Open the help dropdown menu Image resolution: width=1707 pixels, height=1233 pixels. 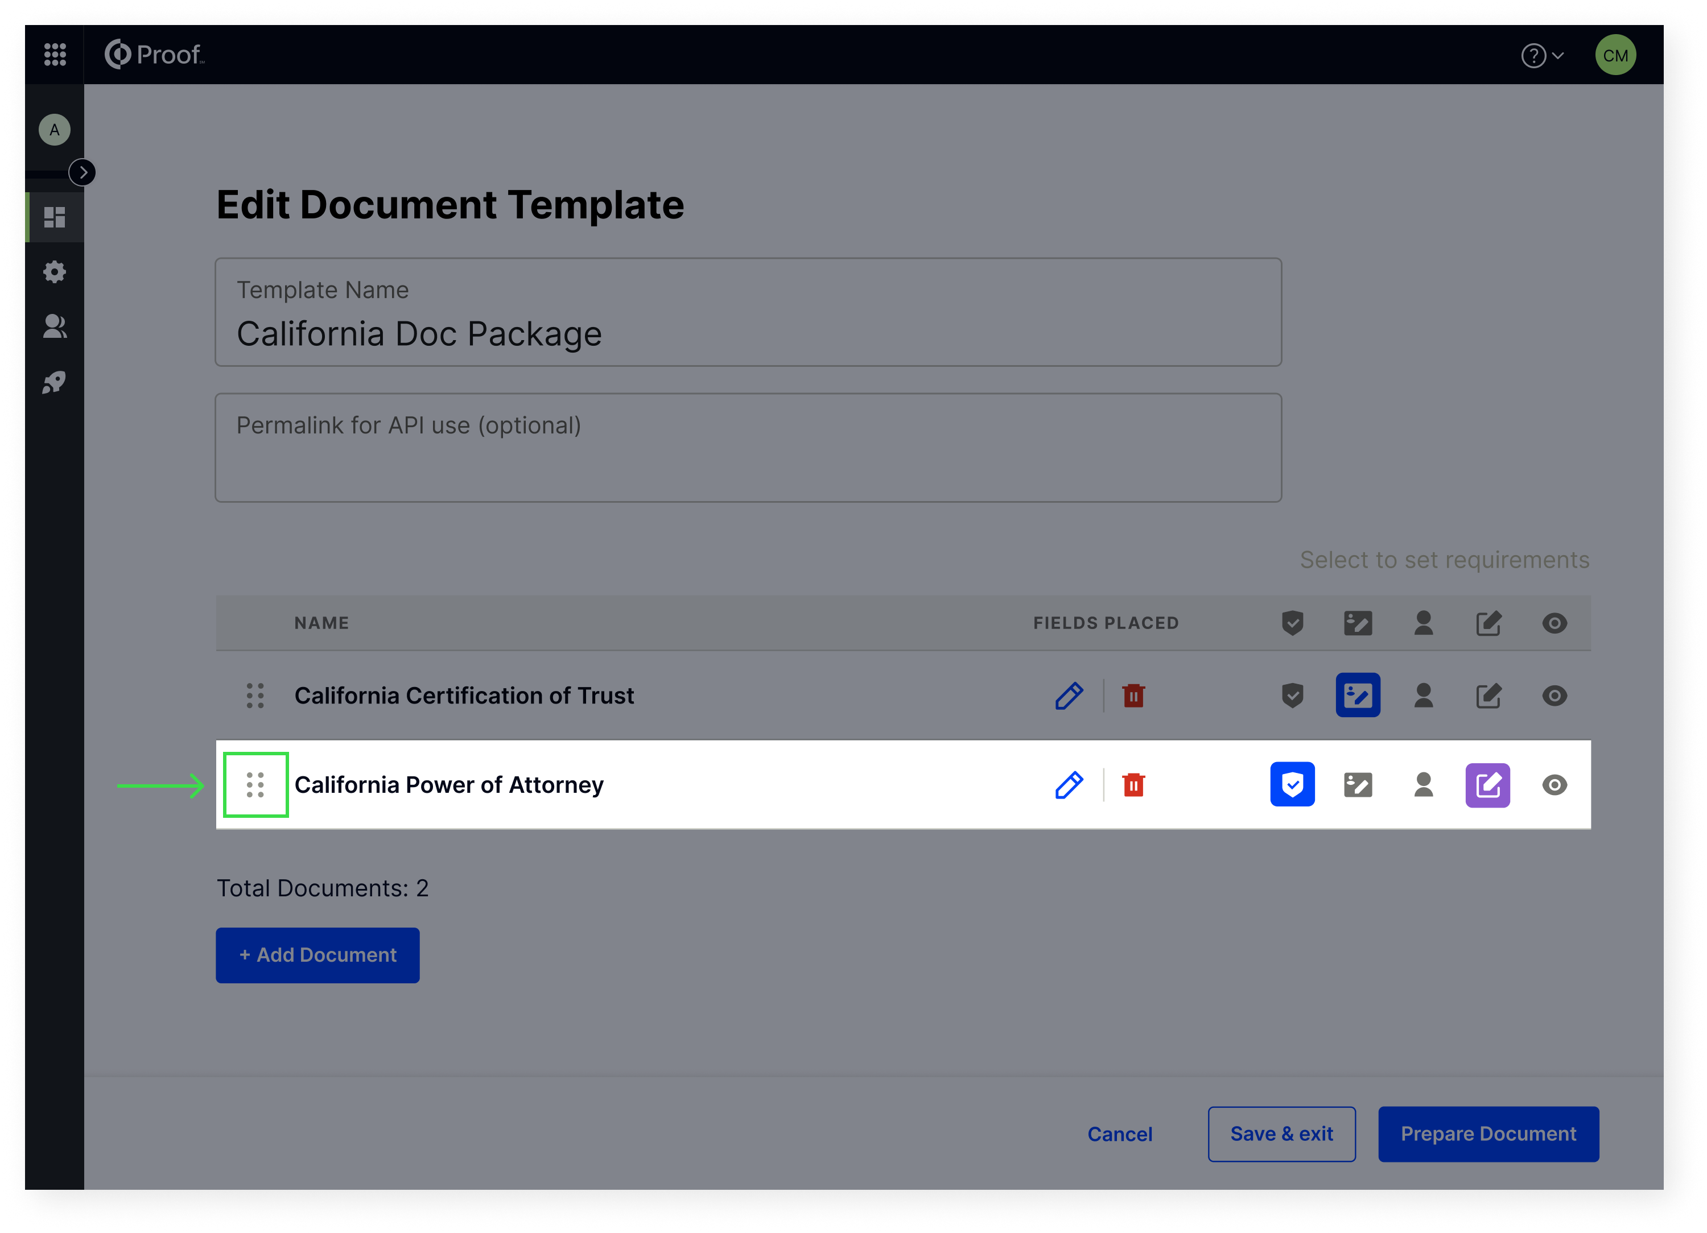click(1541, 56)
